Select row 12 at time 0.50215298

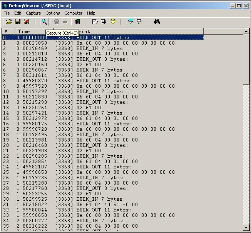(103, 102)
